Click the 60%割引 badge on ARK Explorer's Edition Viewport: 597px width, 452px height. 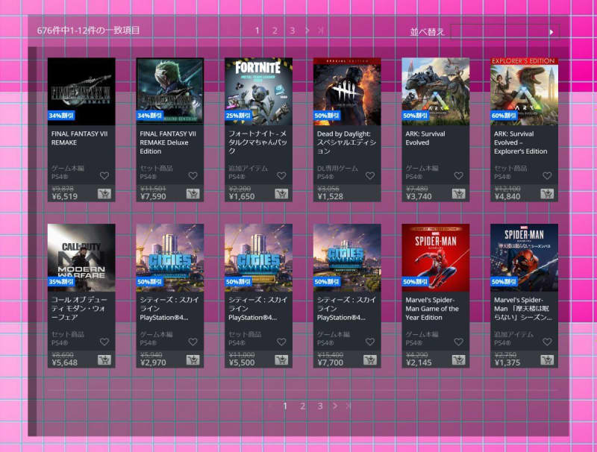coord(504,116)
